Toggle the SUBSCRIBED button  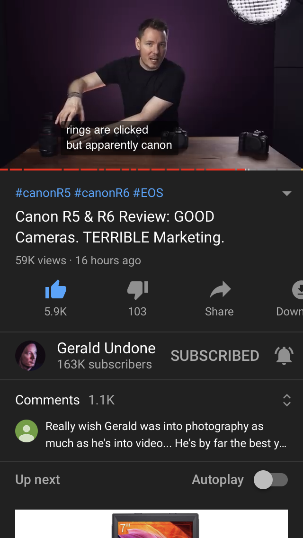tap(215, 356)
